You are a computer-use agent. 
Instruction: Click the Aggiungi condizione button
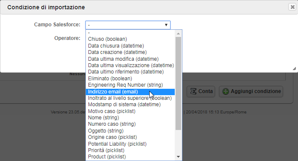click(x=251, y=91)
